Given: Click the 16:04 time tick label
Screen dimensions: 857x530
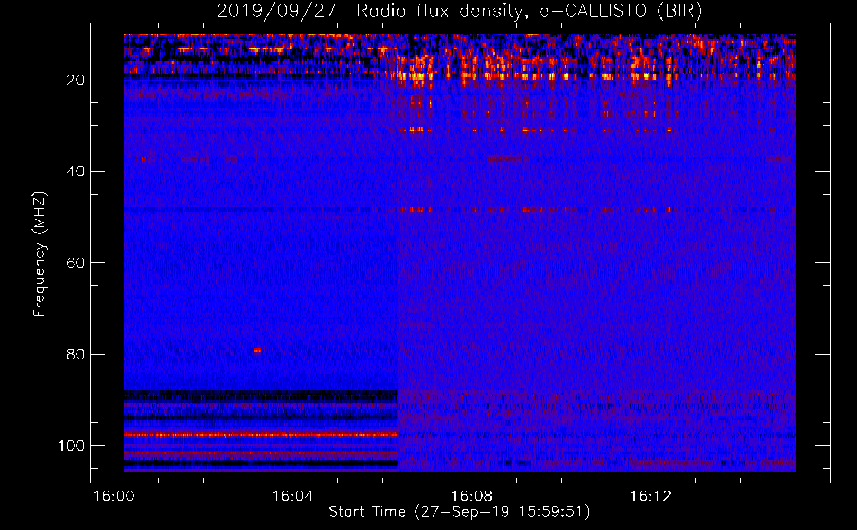Looking at the screenshot, I should (293, 497).
